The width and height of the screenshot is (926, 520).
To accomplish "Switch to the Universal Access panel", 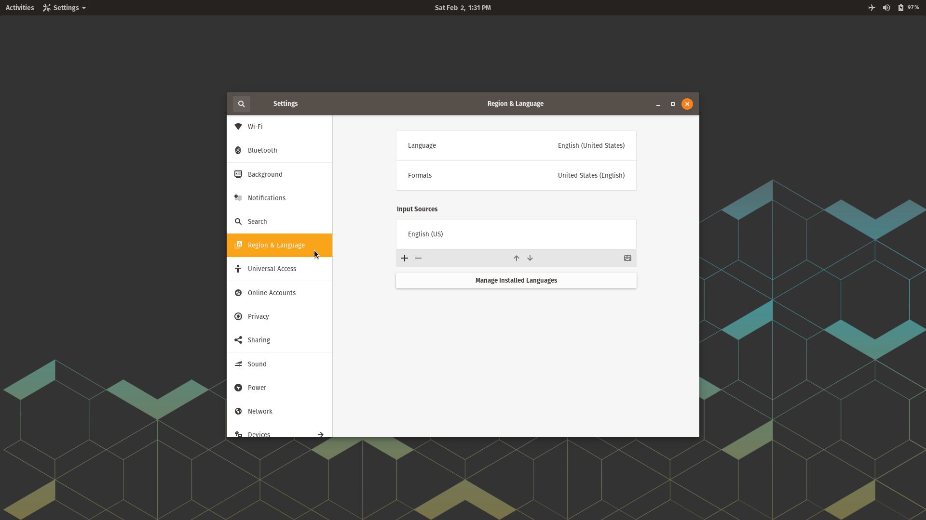I will click(279, 269).
